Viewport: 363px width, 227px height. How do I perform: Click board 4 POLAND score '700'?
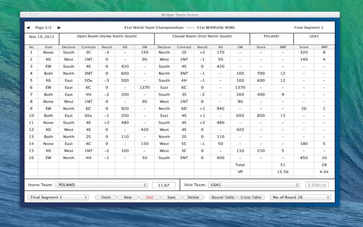pyautogui.click(x=261, y=74)
